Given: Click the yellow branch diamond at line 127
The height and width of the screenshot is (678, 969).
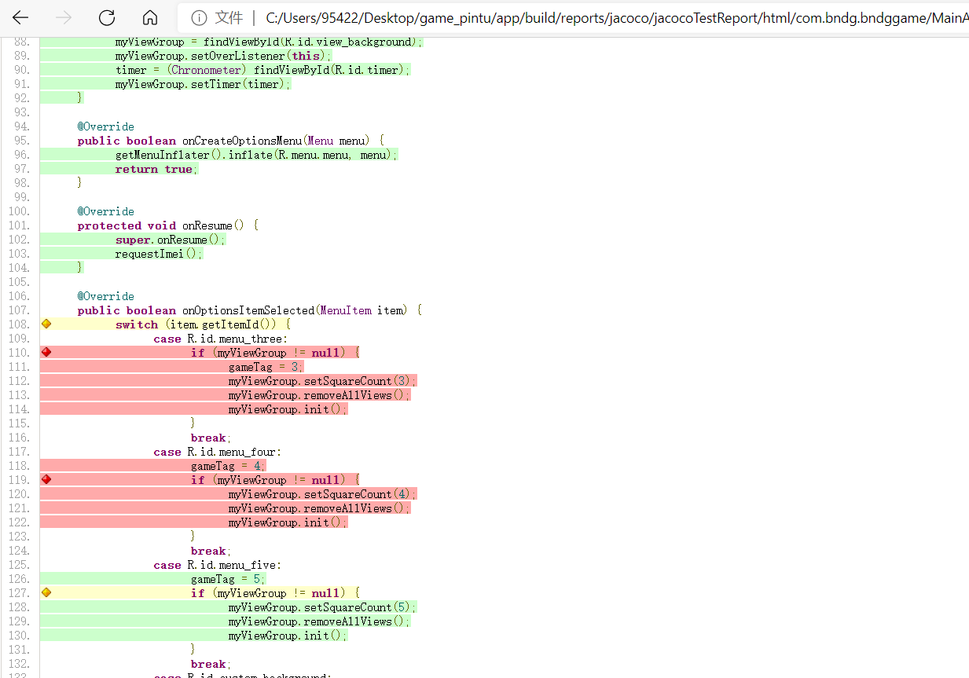Looking at the screenshot, I should click(x=46, y=592).
